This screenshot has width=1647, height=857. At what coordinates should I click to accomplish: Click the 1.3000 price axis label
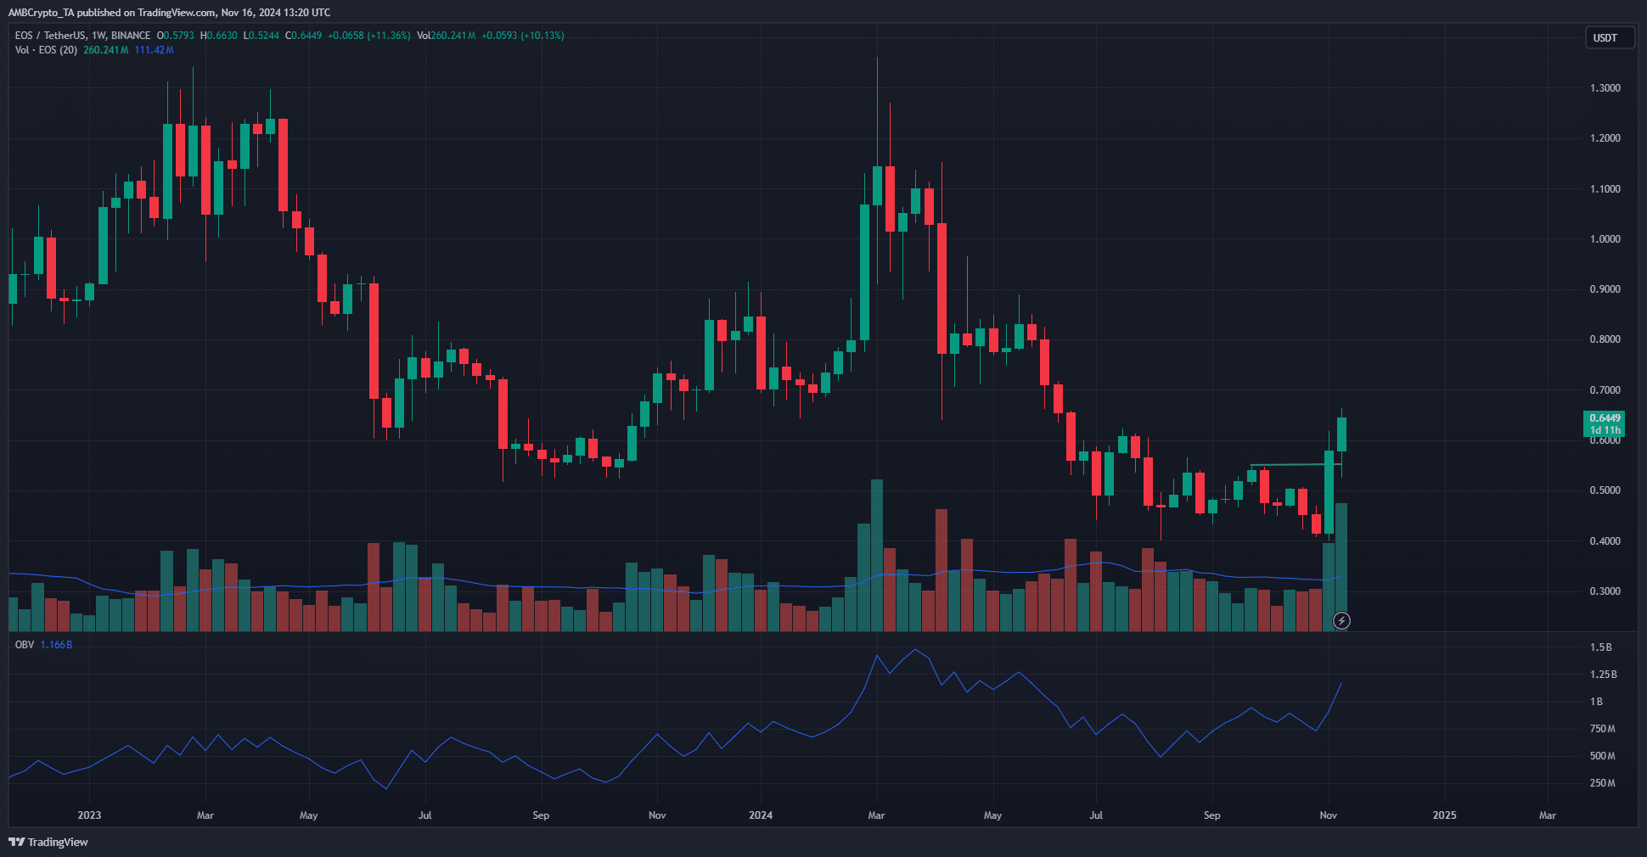(x=1605, y=88)
